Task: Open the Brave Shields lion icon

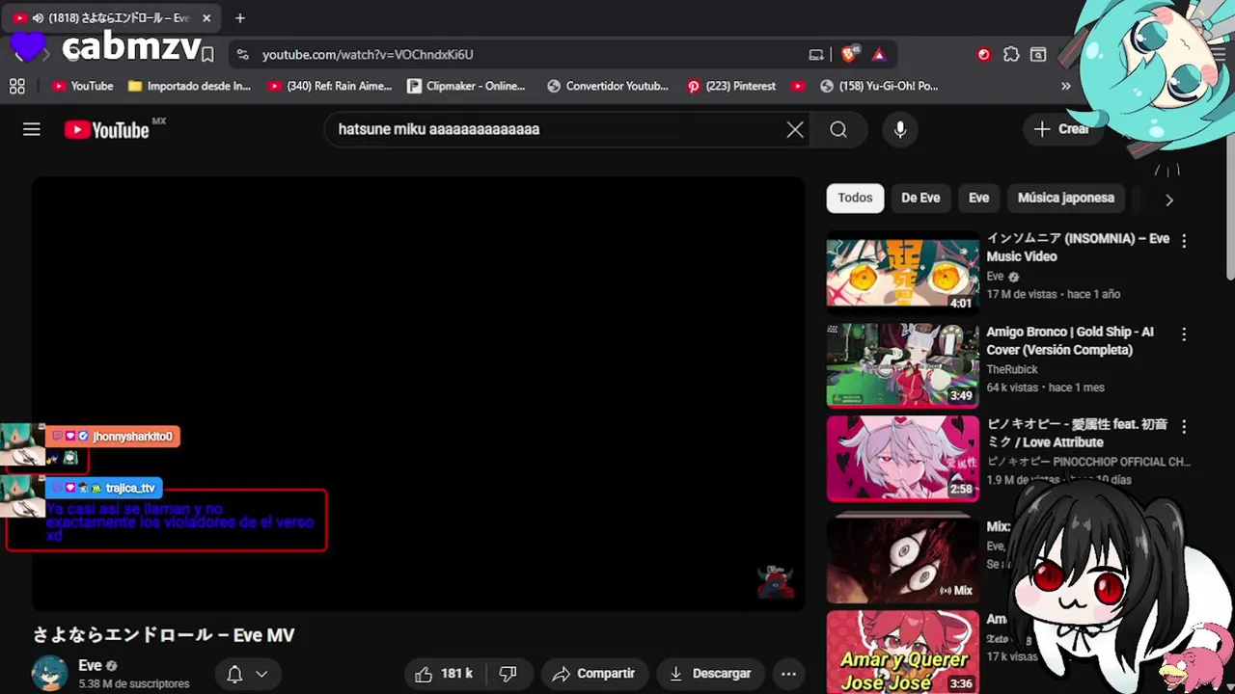Action: 849,55
